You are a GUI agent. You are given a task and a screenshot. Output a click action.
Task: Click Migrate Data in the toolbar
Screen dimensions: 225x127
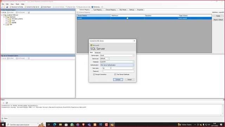(x=70, y=7)
